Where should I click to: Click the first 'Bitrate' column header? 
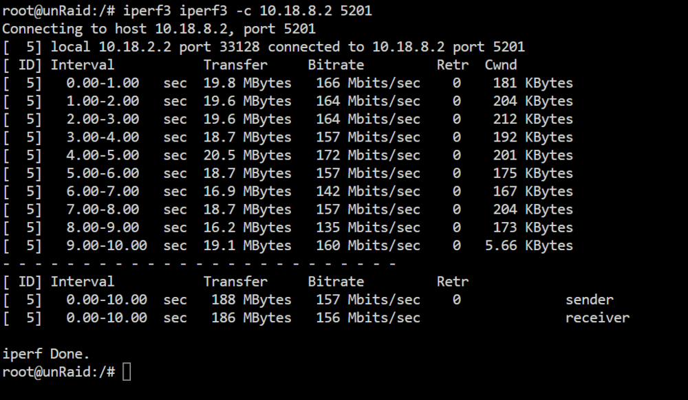[x=336, y=65]
